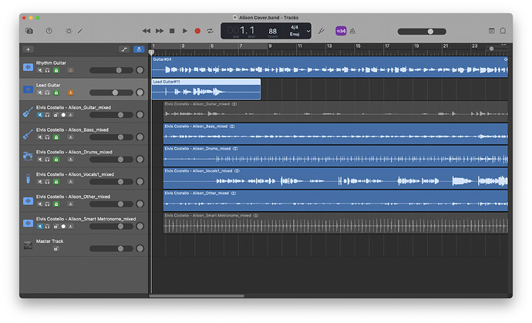Record-enable the Smart Metronome_mixed track

coord(63,227)
